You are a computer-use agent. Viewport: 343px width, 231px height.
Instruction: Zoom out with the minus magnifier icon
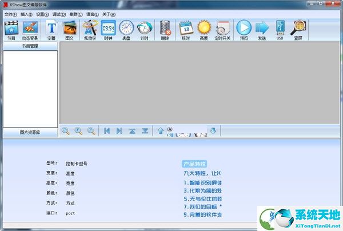tap(91, 131)
